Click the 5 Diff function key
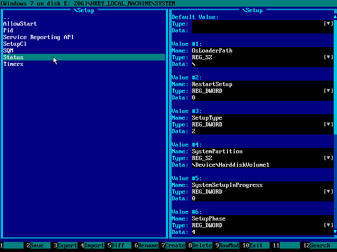Viewport: 337px width, 252px height. [x=119, y=245]
